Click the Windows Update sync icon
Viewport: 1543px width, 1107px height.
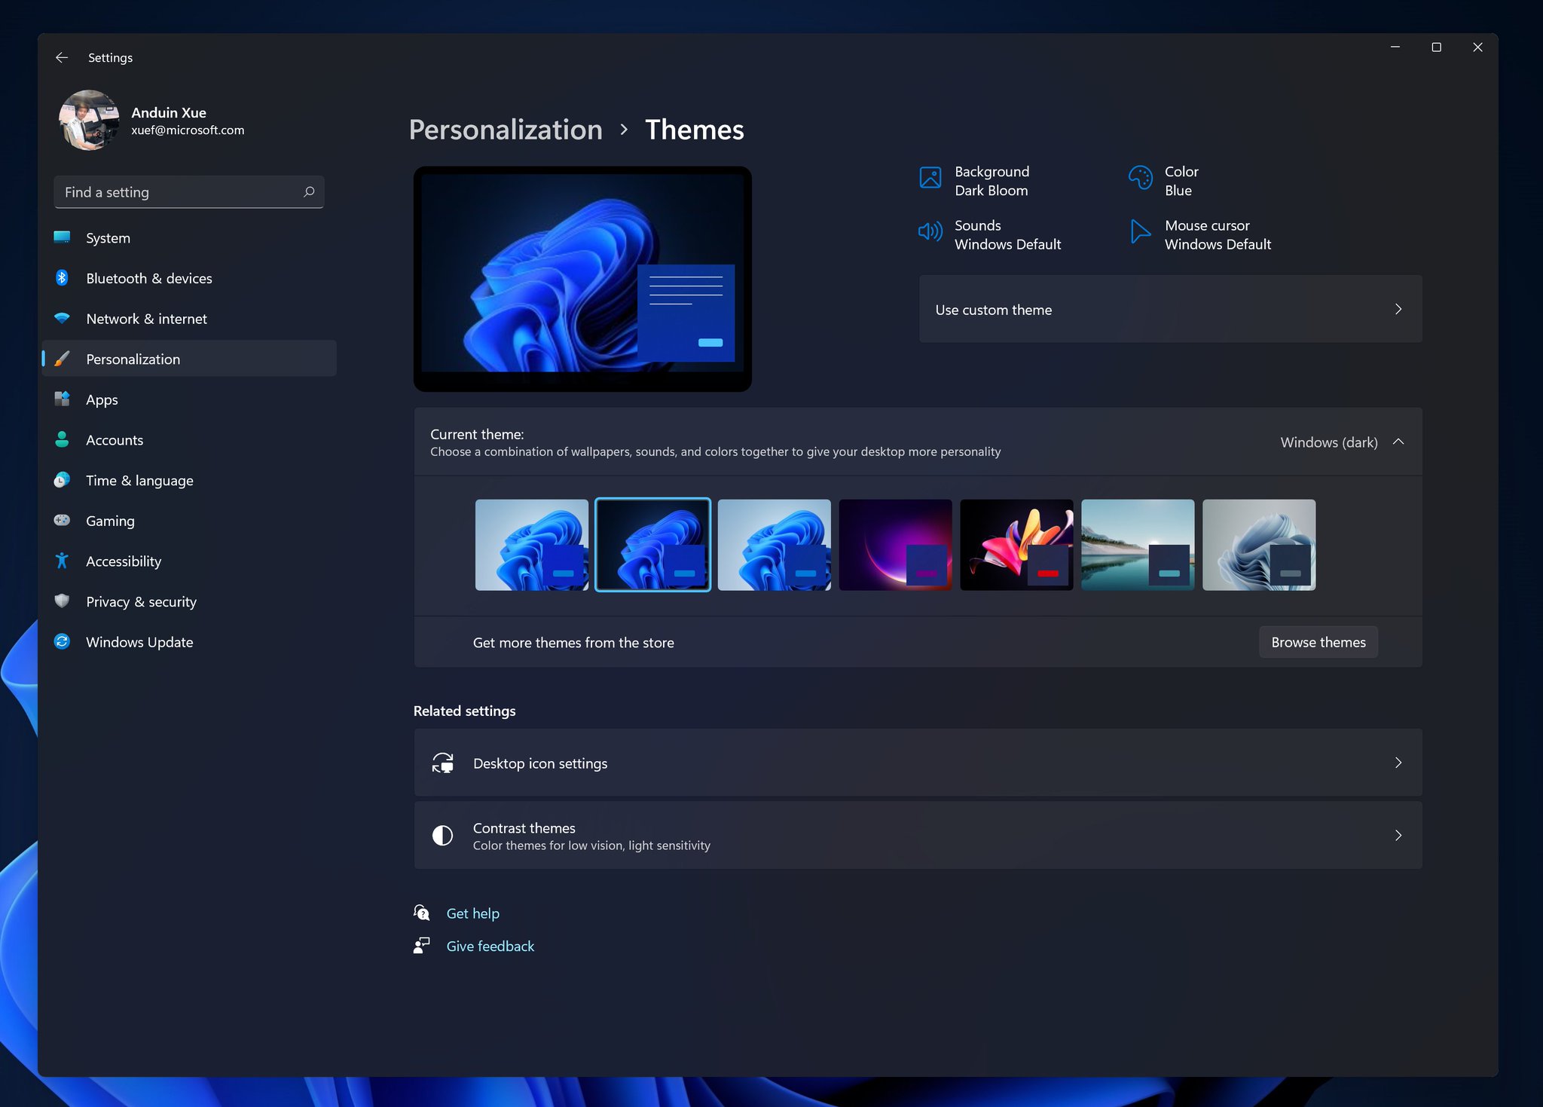[x=63, y=642]
